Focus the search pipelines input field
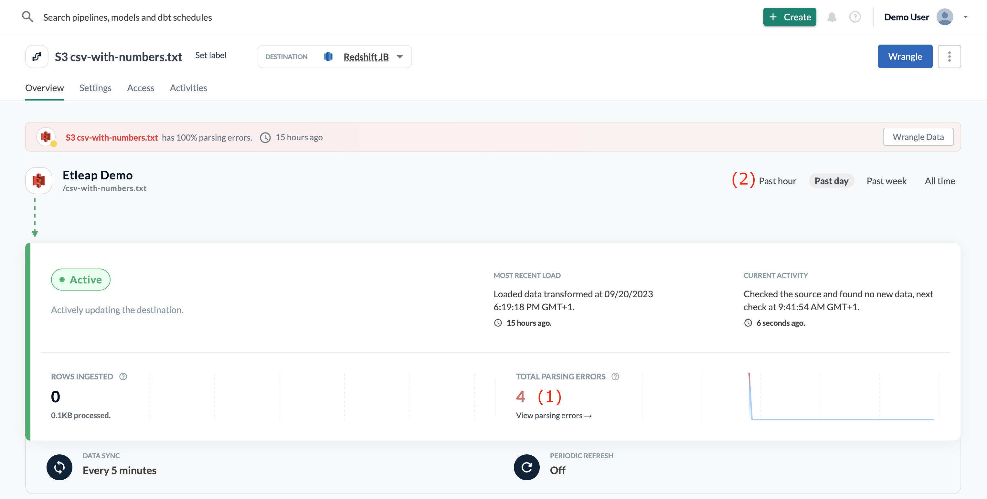The height and width of the screenshot is (499, 987). click(x=127, y=17)
